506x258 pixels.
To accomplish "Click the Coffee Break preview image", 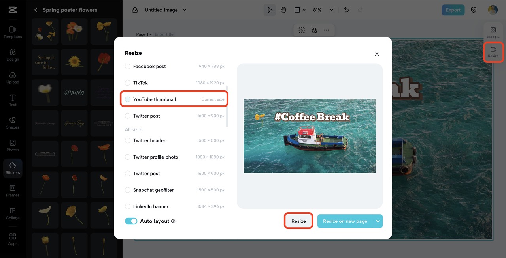I will tap(310, 136).
